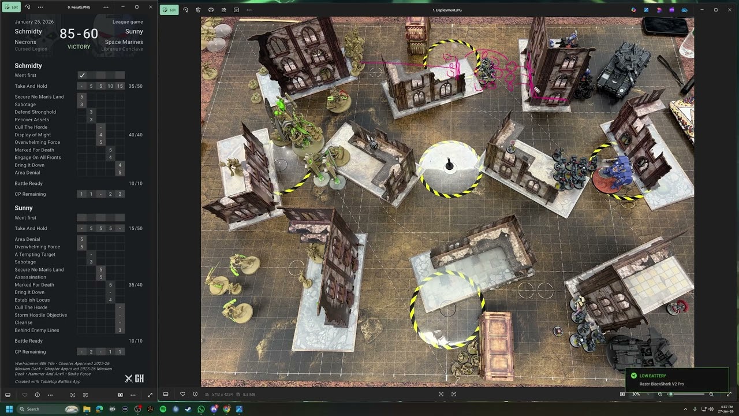
Task: Show file info for Deployment.JPG
Action: pos(195,394)
